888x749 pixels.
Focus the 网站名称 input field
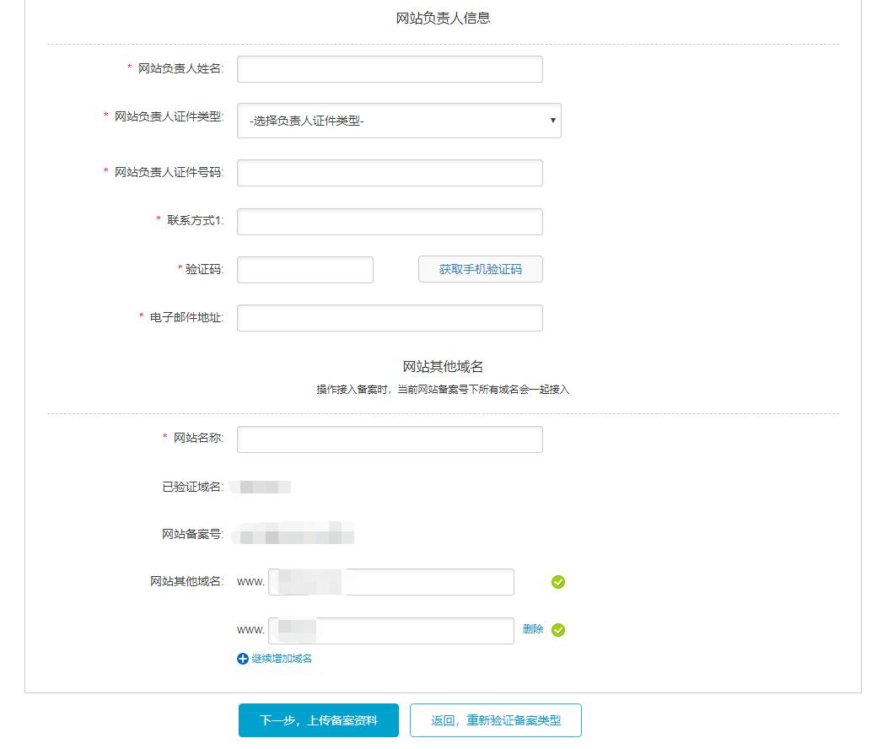pyautogui.click(x=390, y=439)
